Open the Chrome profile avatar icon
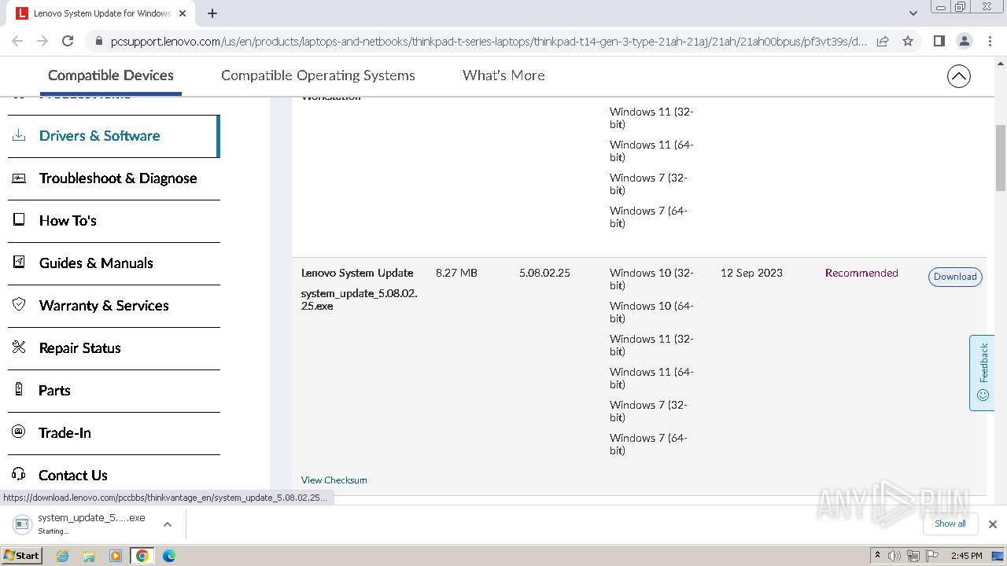 coord(965,41)
